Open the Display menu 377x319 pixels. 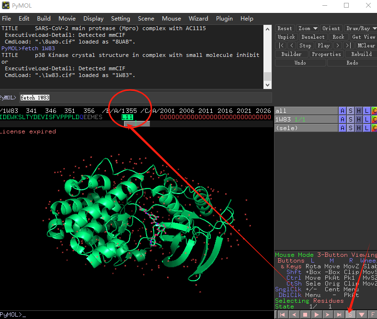tap(93, 19)
